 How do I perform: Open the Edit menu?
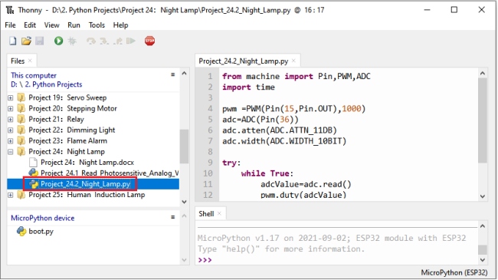pyautogui.click(x=30, y=25)
